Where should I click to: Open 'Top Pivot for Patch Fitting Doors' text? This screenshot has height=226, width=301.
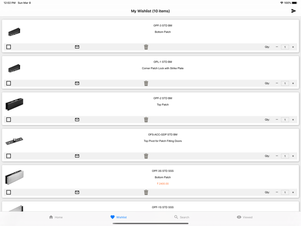(x=162, y=141)
